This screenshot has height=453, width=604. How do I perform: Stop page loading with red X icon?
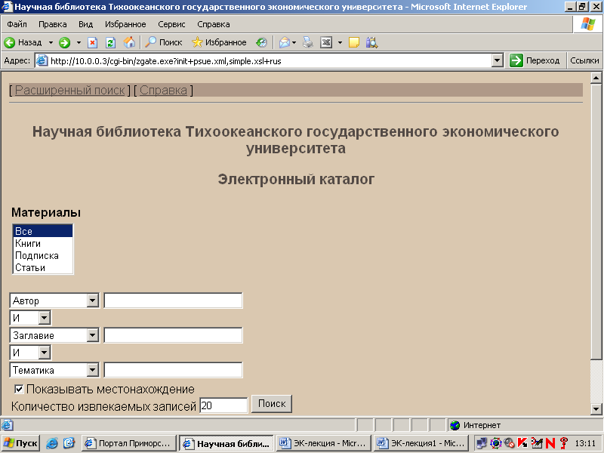click(92, 42)
